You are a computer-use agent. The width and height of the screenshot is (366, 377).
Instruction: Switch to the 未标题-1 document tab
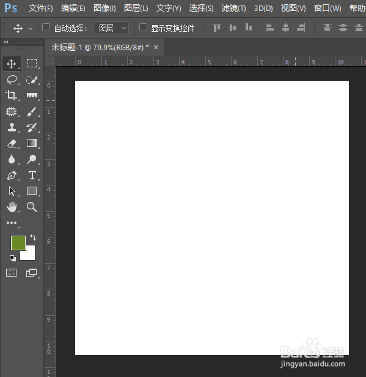tap(100, 47)
